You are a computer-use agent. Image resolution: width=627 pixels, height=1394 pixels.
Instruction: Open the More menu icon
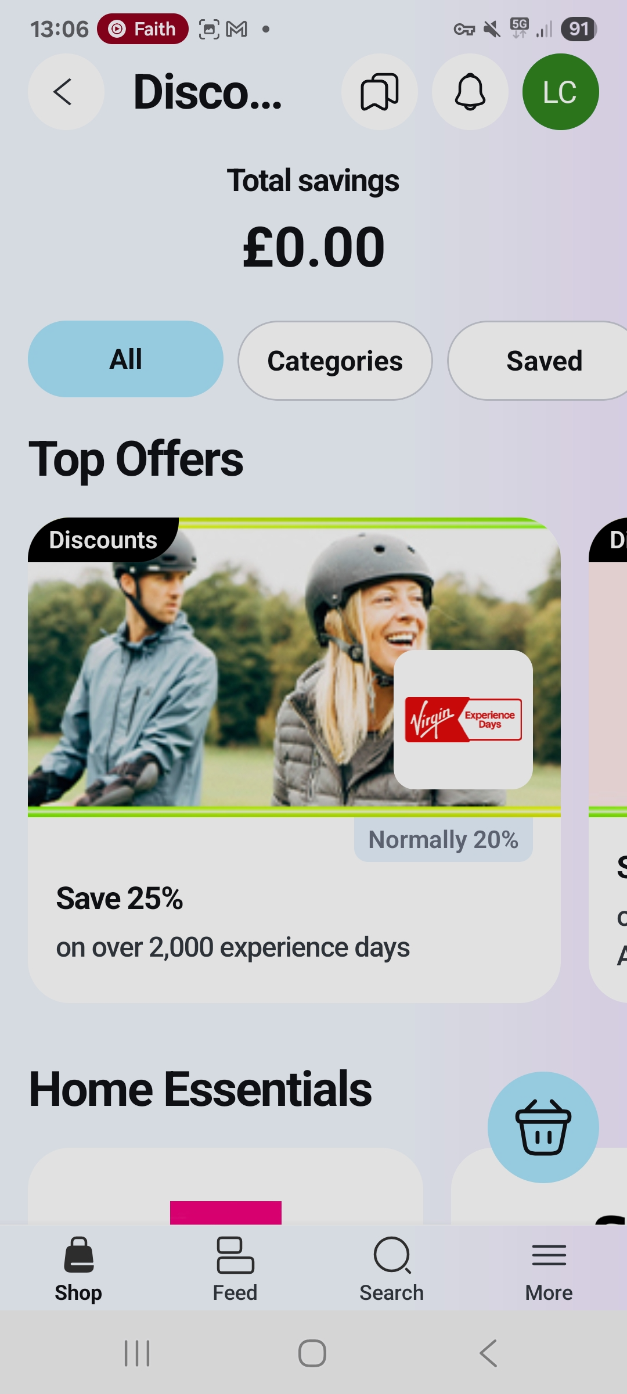(548, 1269)
